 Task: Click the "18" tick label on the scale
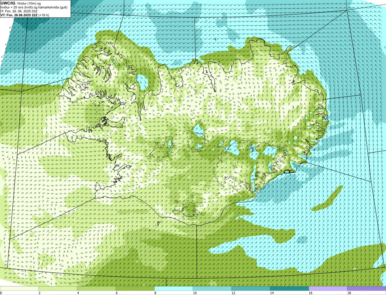(x=349, y=293)
